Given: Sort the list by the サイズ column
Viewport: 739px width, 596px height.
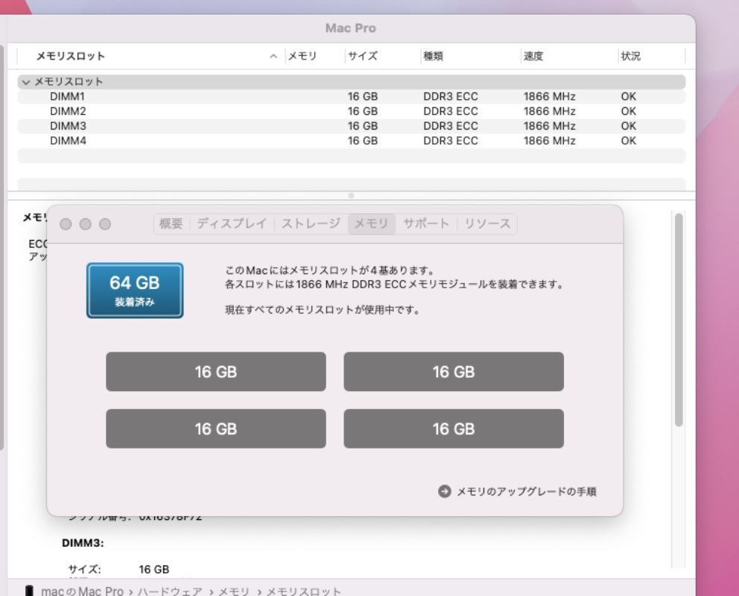Looking at the screenshot, I should pos(364,56).
